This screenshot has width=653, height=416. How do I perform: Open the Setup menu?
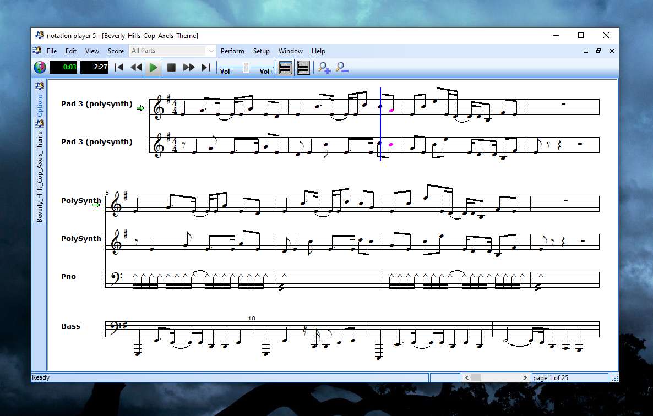point(261,51)
